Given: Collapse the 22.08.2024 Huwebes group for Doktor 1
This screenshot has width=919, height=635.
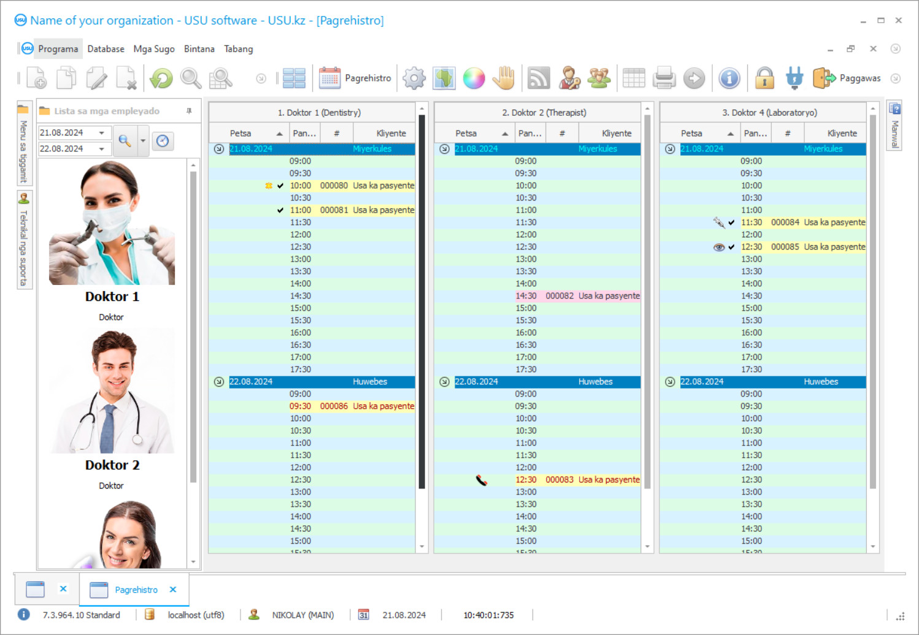Looking at the screenshot, I should coord(219,382).
